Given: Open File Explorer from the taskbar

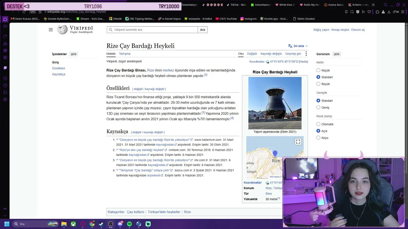Looking at the screenshot, I should click(x=64, y=224).
